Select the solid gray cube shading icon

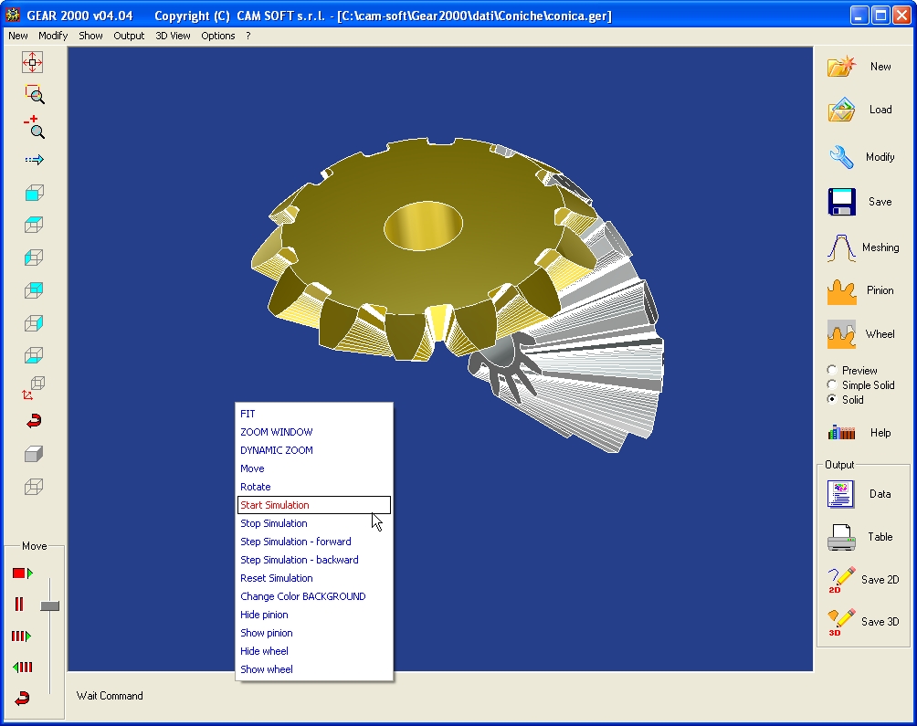click(34, 454)
